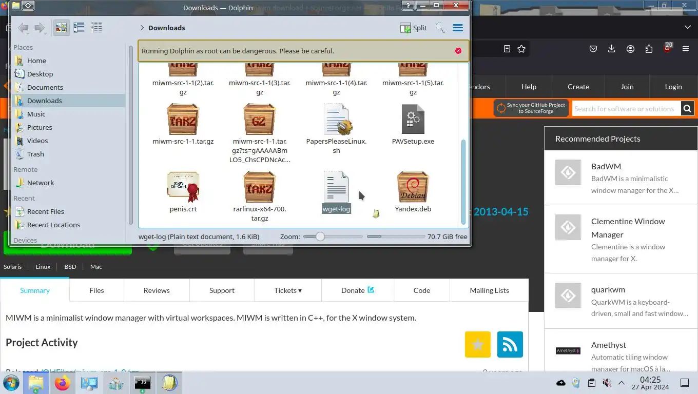The image size is (698, 394).
Task: Click the yellow star favorite button
Action: pyautogui.click(x=478, y=344)
